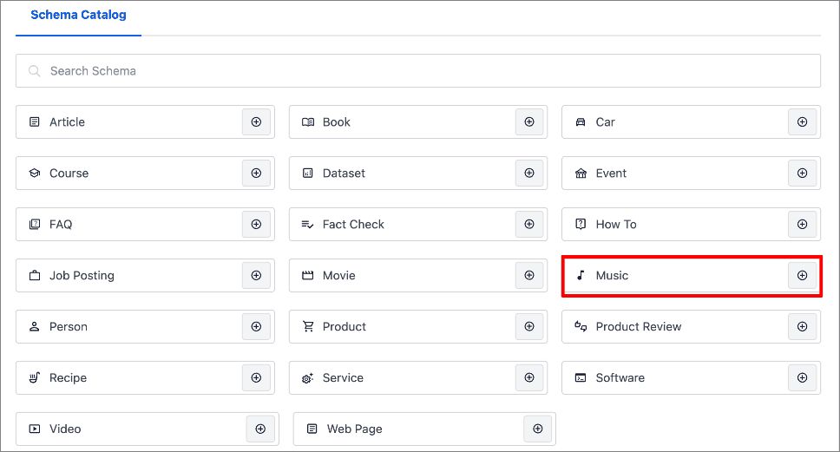This screenshot has height=452, width=840.
Task: Select the Article label text
Action: 67,122
